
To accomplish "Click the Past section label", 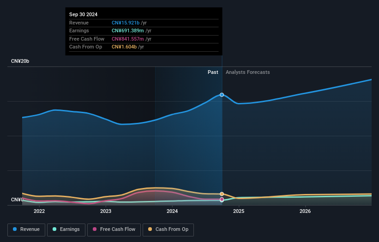I will (213, 73).
